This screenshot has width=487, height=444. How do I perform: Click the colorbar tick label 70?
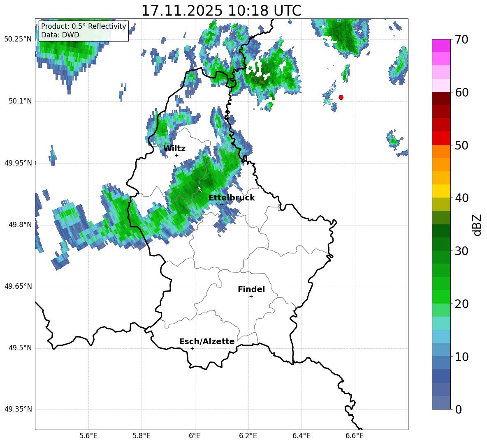click(461, 40)
